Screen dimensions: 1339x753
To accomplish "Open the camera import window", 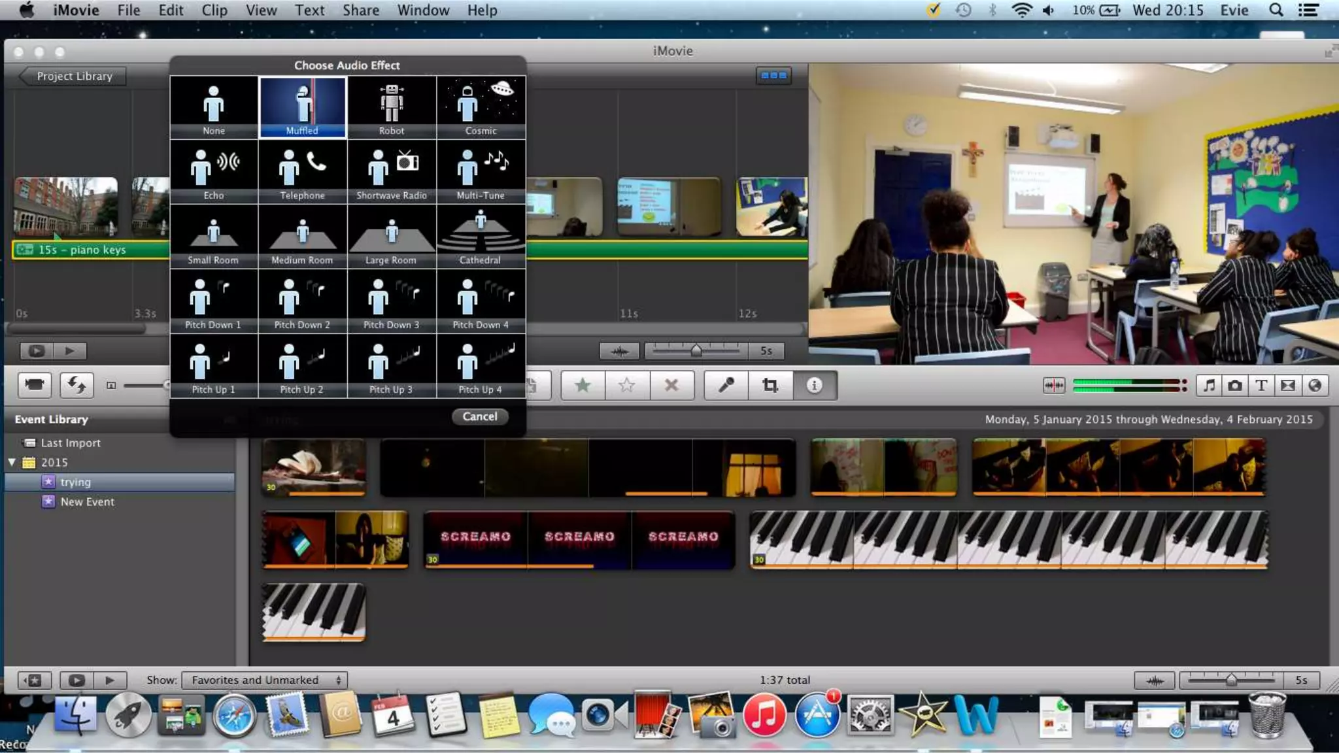I will (35, 385).
